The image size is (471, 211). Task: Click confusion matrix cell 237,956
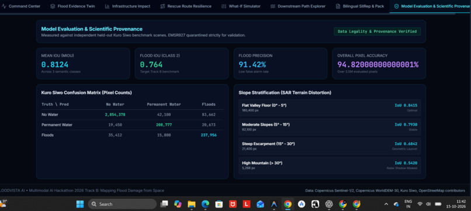pos(209,135)
